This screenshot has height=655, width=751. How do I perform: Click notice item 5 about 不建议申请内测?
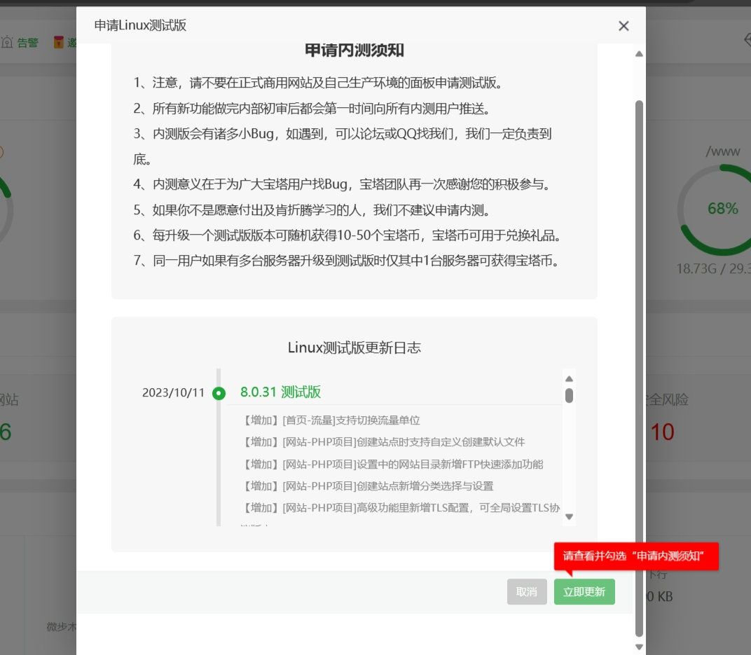312,209
